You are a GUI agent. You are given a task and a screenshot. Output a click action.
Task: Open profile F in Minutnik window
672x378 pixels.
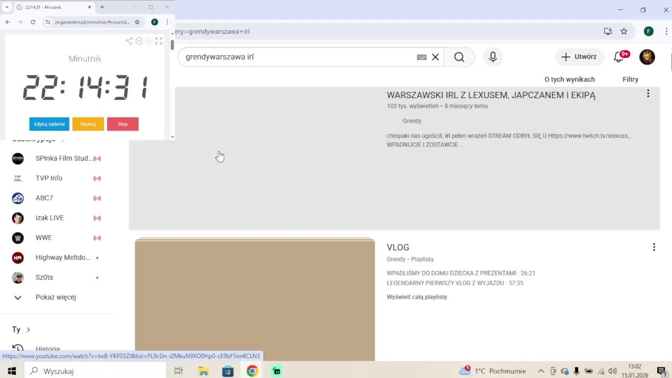tap(154, 22)
